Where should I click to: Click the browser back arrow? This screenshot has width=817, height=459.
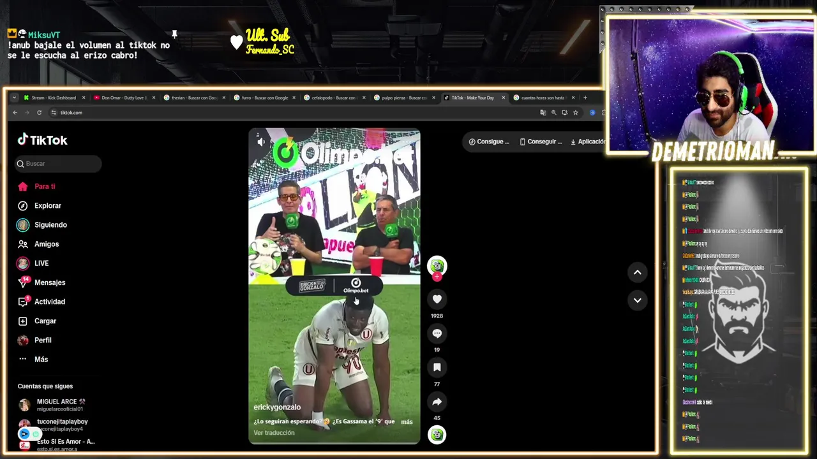(x=15, y=112)
